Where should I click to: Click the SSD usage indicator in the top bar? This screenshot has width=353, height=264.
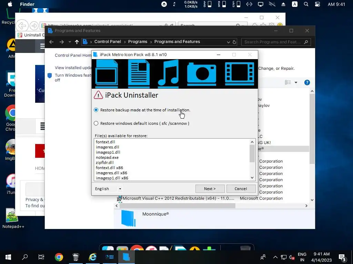tap(208, 4)
